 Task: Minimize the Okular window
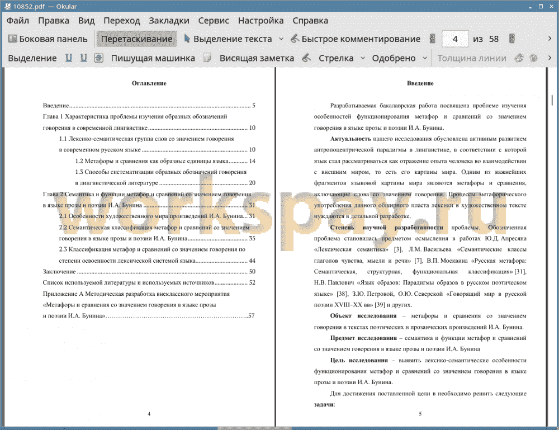click(530, 6)
